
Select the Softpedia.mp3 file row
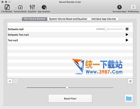click(70, 29)
